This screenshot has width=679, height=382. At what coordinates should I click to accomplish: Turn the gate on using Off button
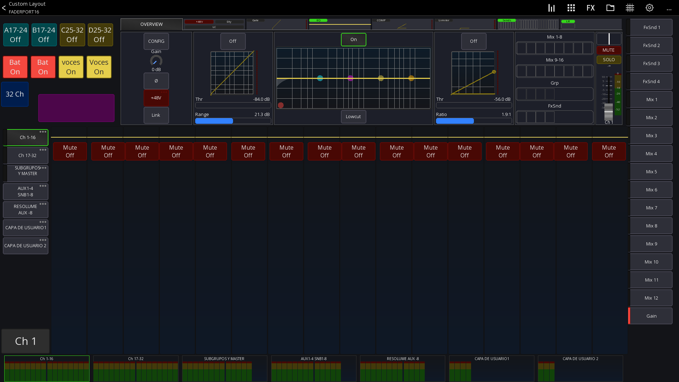pos(233,41)
